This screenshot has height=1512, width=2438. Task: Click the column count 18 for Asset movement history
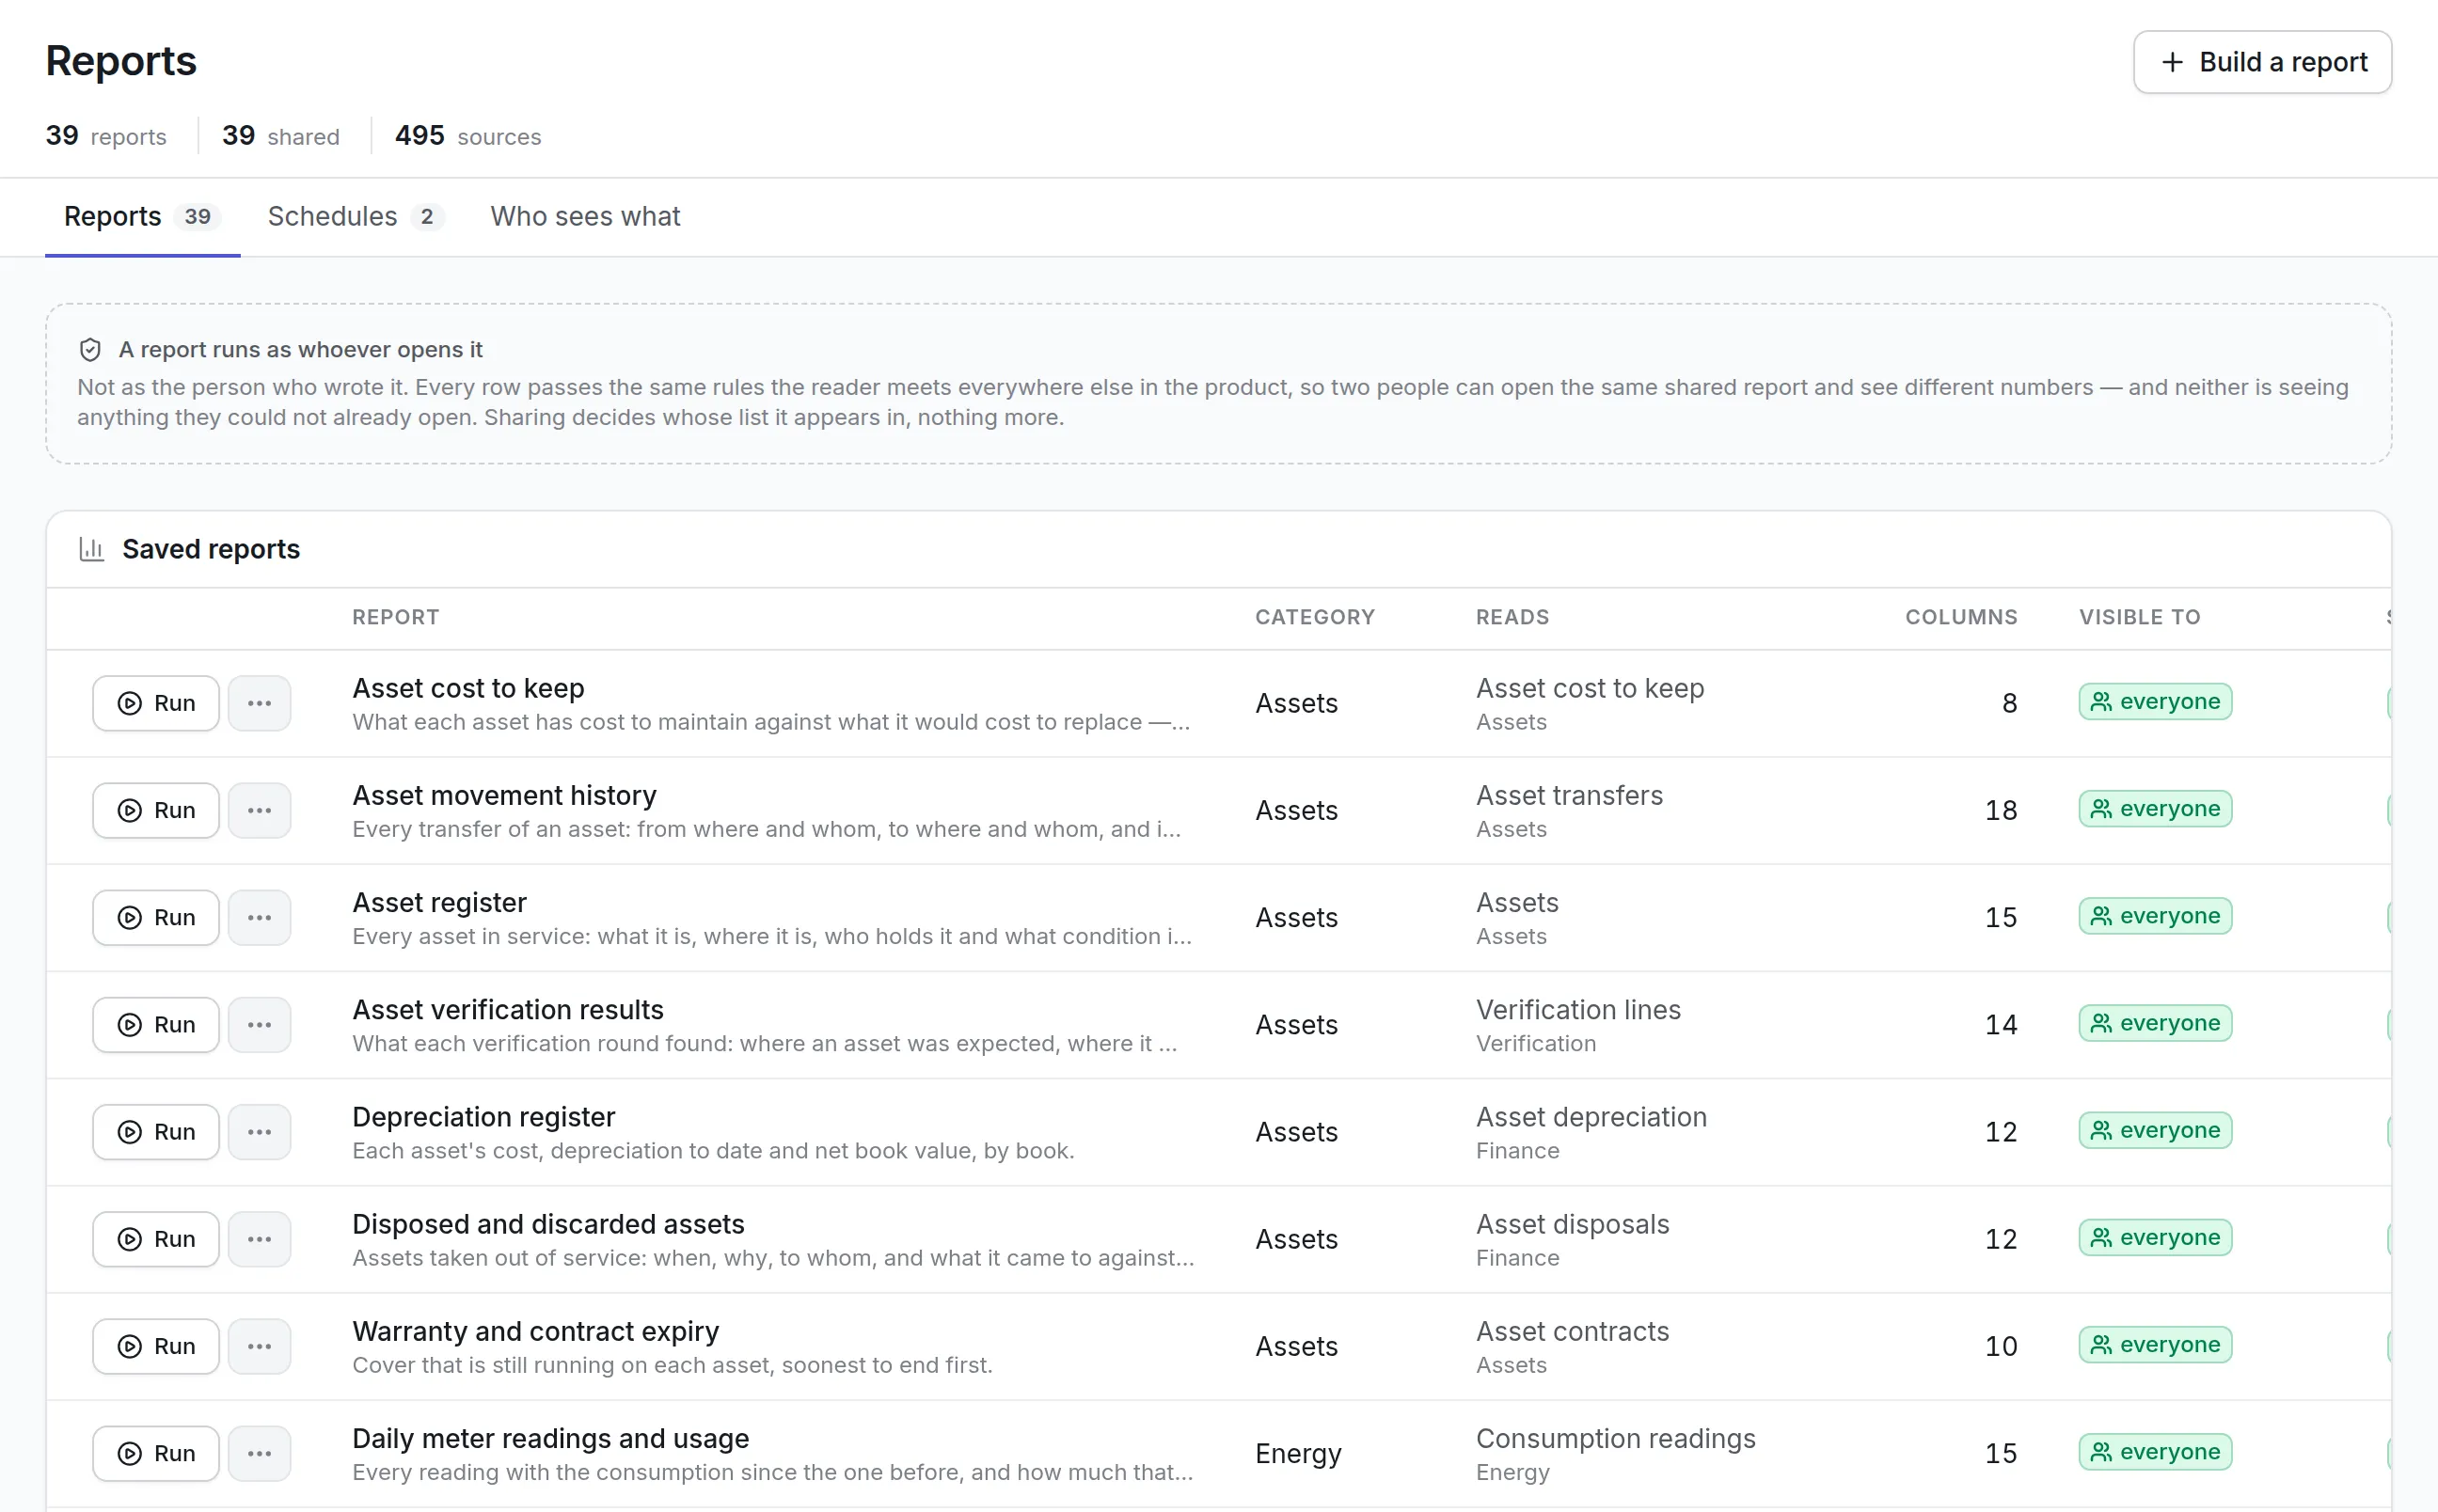click(x=2001, y=810)
